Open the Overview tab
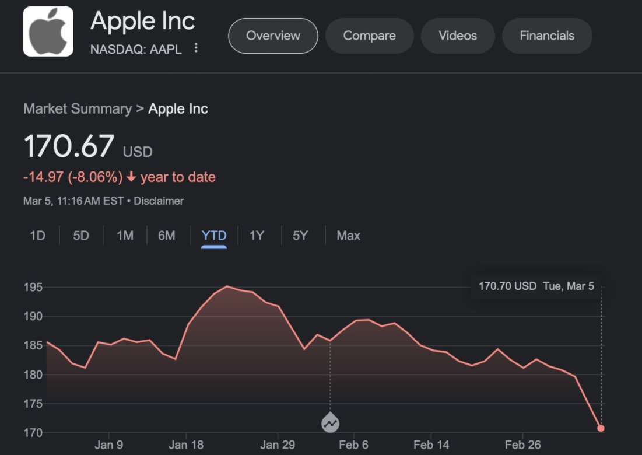The width and height of the screenshot is (642, 455). click(273, 36)
